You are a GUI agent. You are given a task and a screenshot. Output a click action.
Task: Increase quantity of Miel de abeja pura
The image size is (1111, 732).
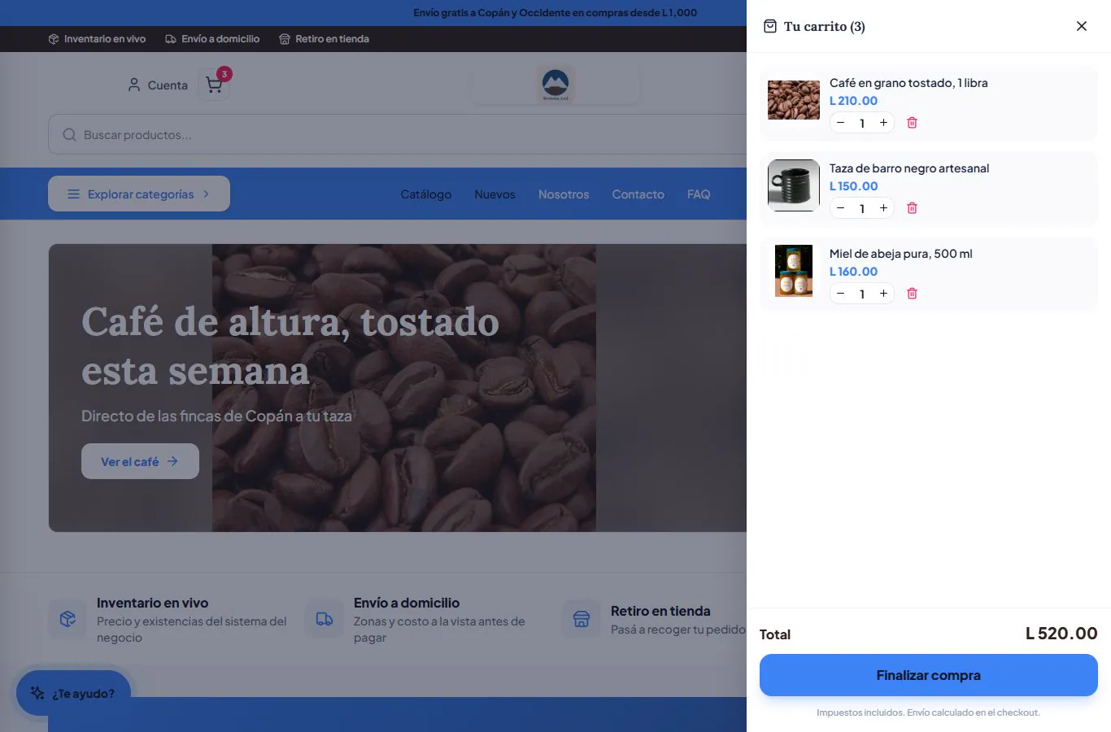pyautogui.click(x=883, y=294)
